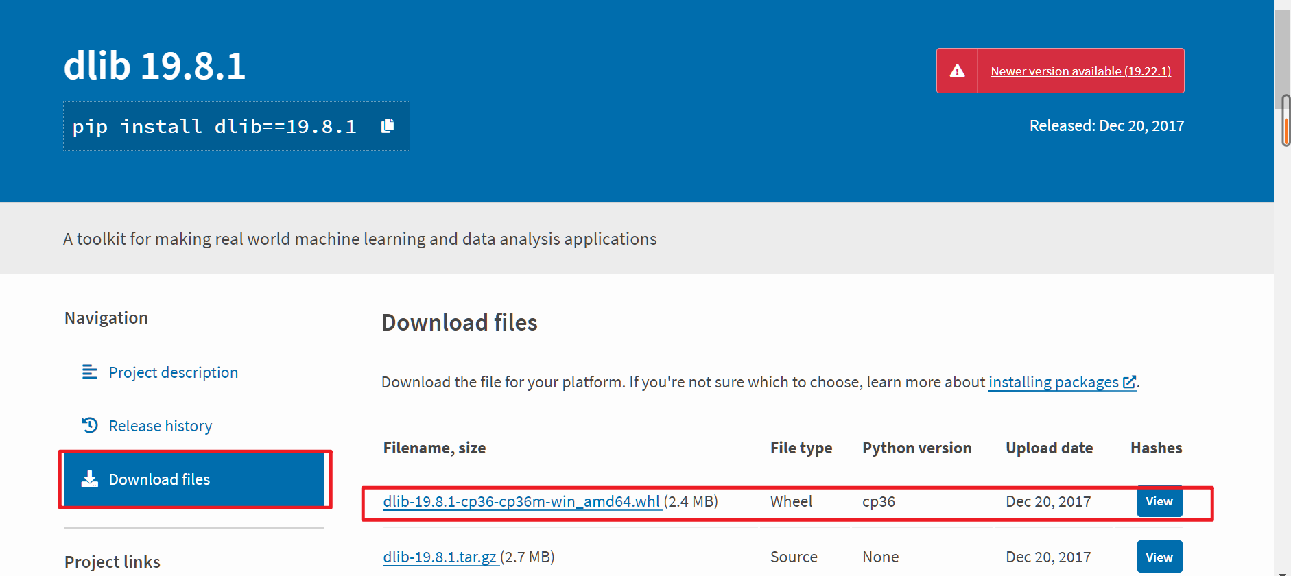Click the dlib 19.8.1 page title
Image resolution: width=1291 pixels, height=576 pixels.
[x=154, y=66]
